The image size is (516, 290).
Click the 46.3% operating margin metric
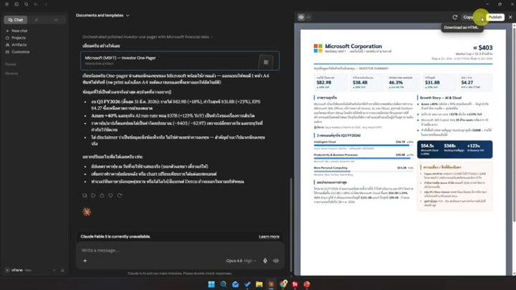(x=396, y=82)
